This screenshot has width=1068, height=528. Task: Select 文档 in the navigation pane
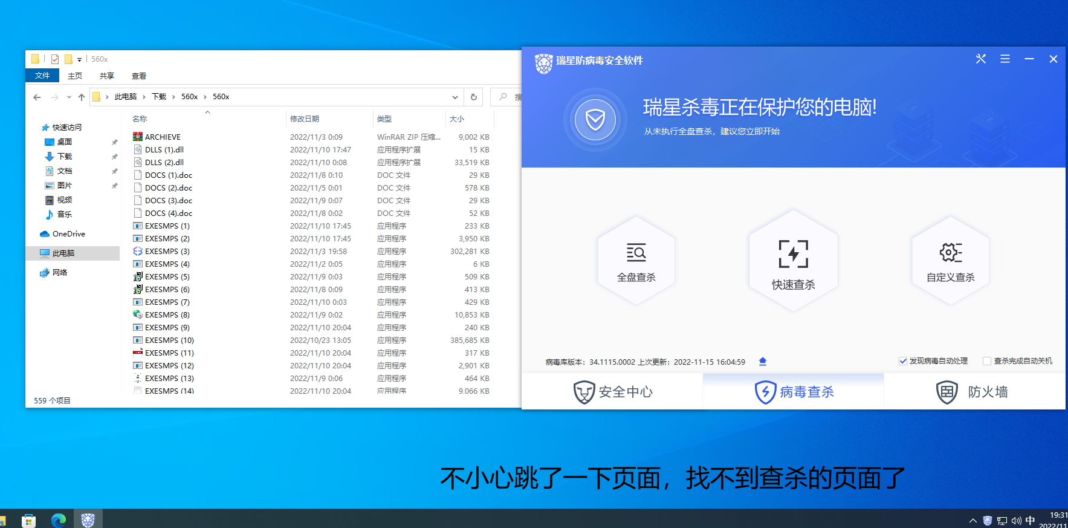coord(65,171)
